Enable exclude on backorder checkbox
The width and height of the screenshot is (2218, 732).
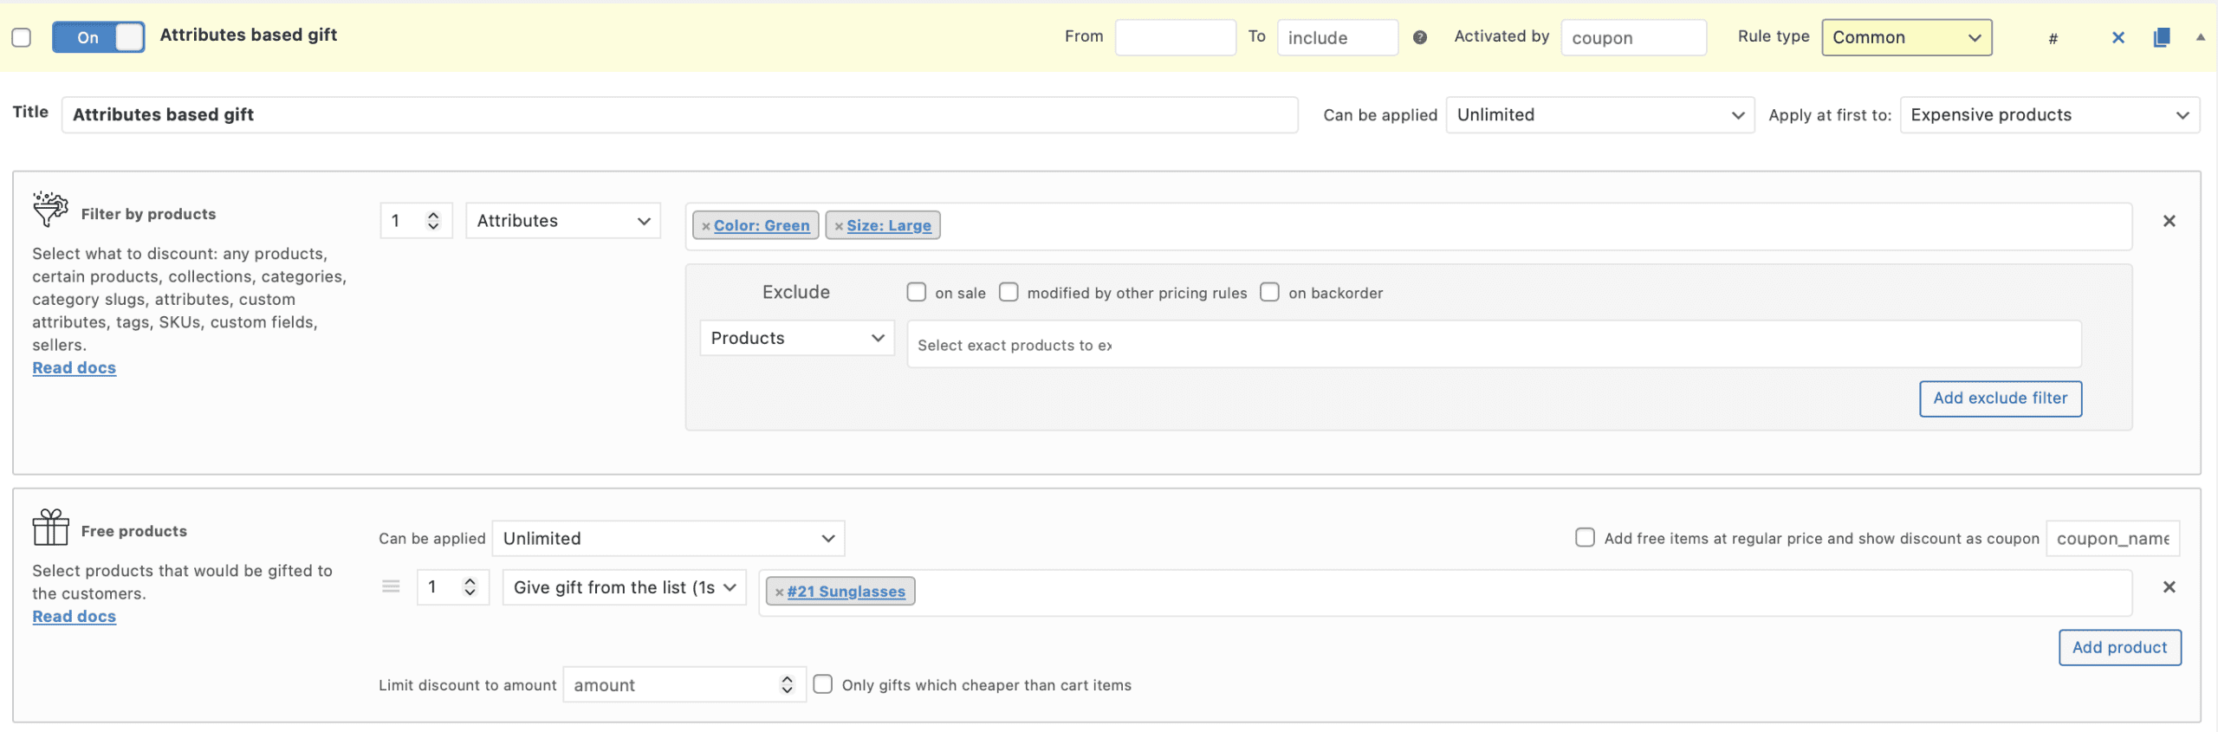1269,292
